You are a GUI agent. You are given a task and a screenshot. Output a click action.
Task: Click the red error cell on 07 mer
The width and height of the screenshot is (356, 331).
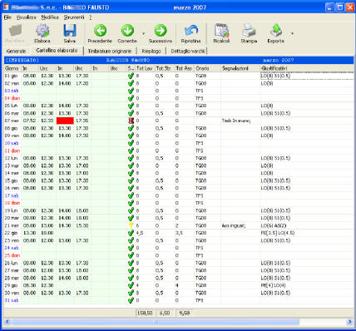tap(65, 121)
